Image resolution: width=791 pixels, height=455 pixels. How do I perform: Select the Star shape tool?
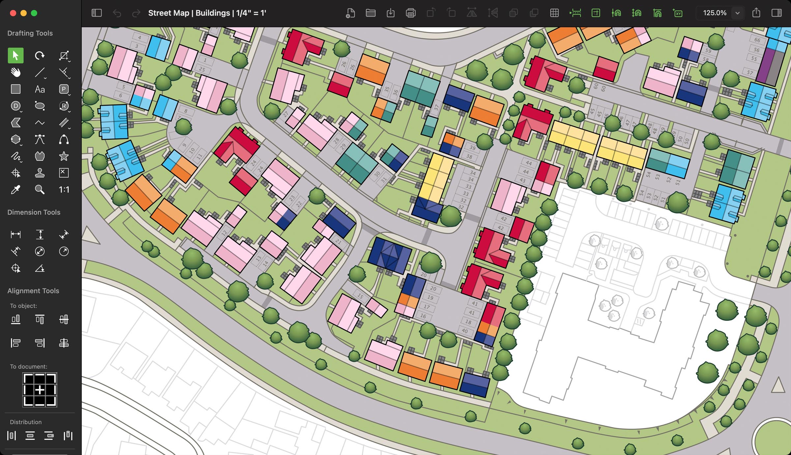[x=64, y=156]
